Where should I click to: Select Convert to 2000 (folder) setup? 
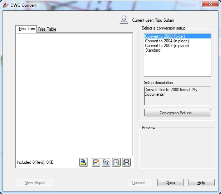(177, 36)
